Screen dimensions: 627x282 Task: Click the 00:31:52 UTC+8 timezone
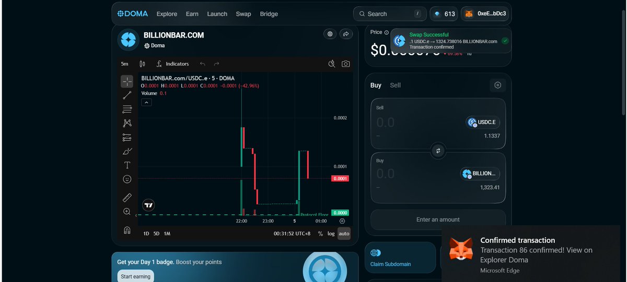pos(292,234)
